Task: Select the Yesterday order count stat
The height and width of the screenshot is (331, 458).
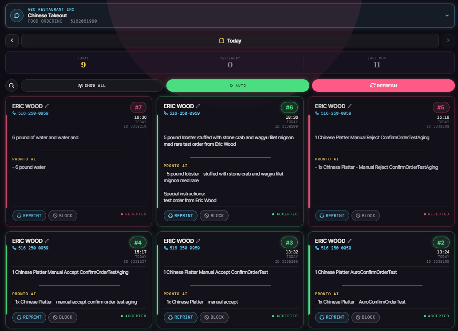Action: click(230, 62)
